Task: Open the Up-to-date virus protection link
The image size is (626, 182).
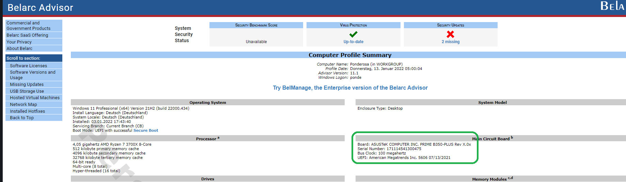Action: [x=353, y=42]
